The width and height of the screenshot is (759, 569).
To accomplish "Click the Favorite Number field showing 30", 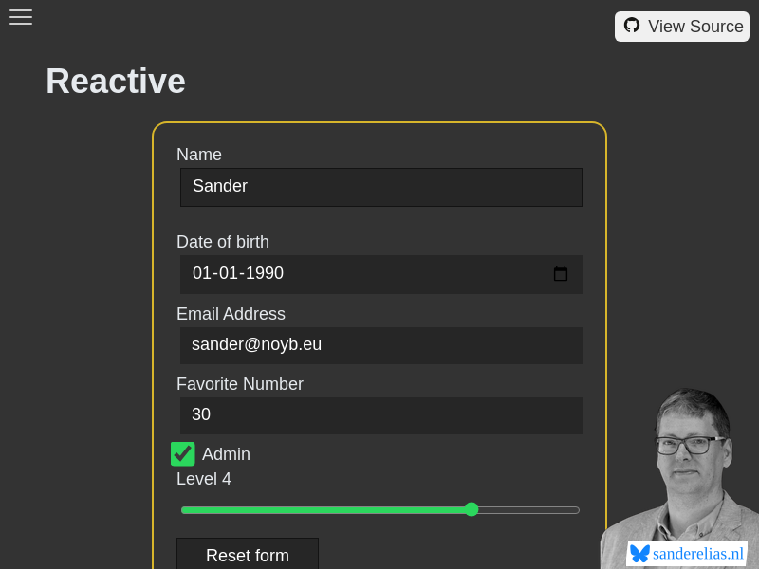I will [380, 415].
